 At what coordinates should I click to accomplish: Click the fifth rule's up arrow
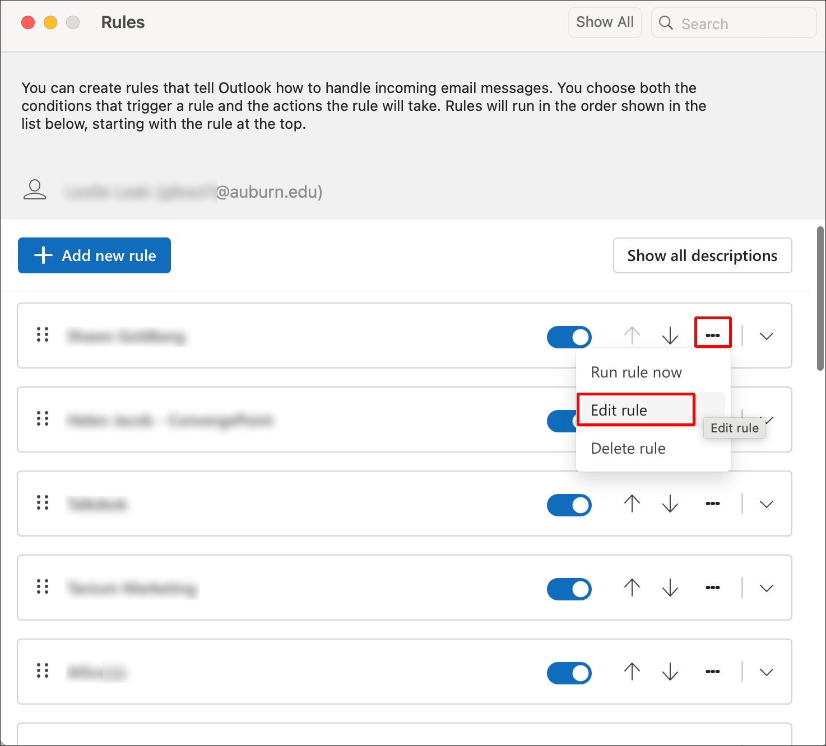coord(632,672)
